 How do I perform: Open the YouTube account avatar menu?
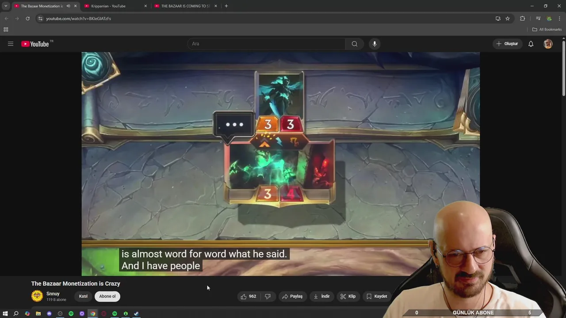tap(548, 44)
